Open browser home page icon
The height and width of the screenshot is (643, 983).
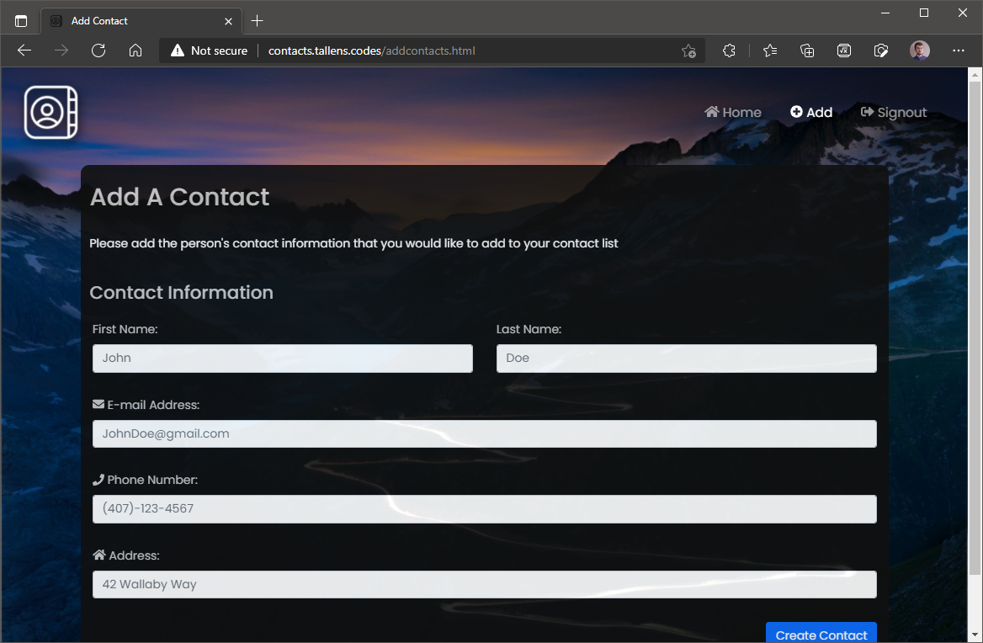tap(135, 50)
